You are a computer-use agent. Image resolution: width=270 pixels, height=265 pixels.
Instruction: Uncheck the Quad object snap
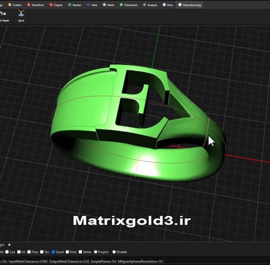coord(53,252)
